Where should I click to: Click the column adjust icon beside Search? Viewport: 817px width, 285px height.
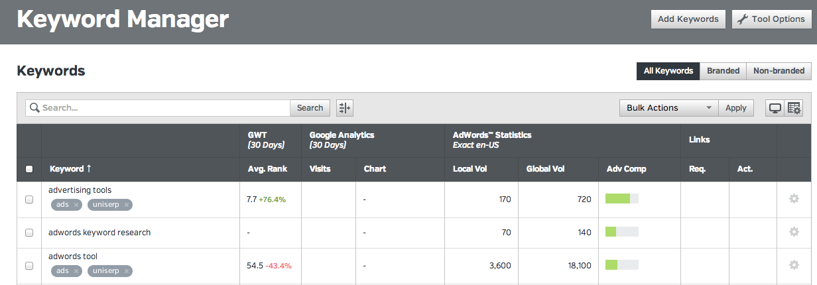[x=345, y=108]
